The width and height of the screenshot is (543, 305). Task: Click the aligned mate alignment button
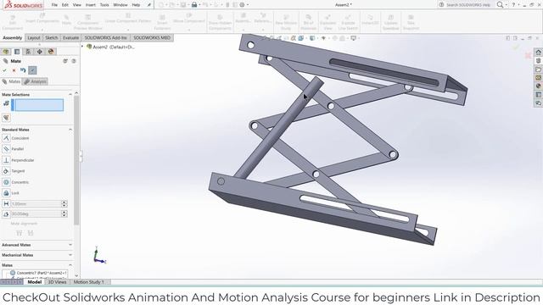pos(19,233)
